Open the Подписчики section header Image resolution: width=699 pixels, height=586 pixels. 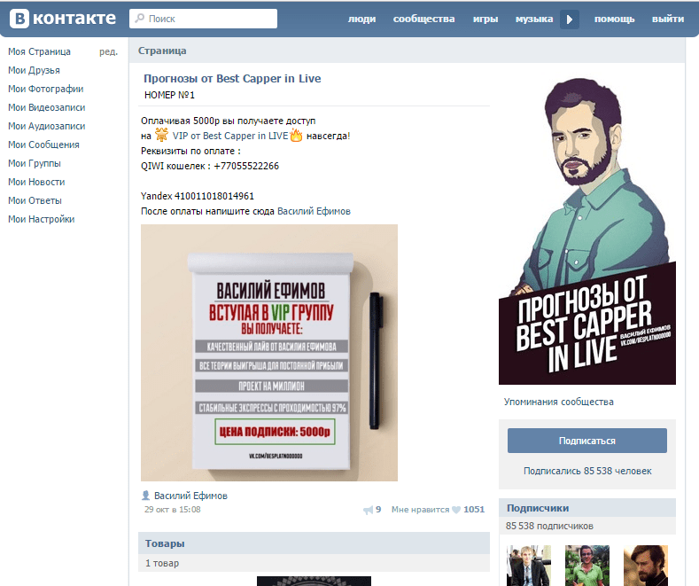pyautogui.click(x=587, y=508)
